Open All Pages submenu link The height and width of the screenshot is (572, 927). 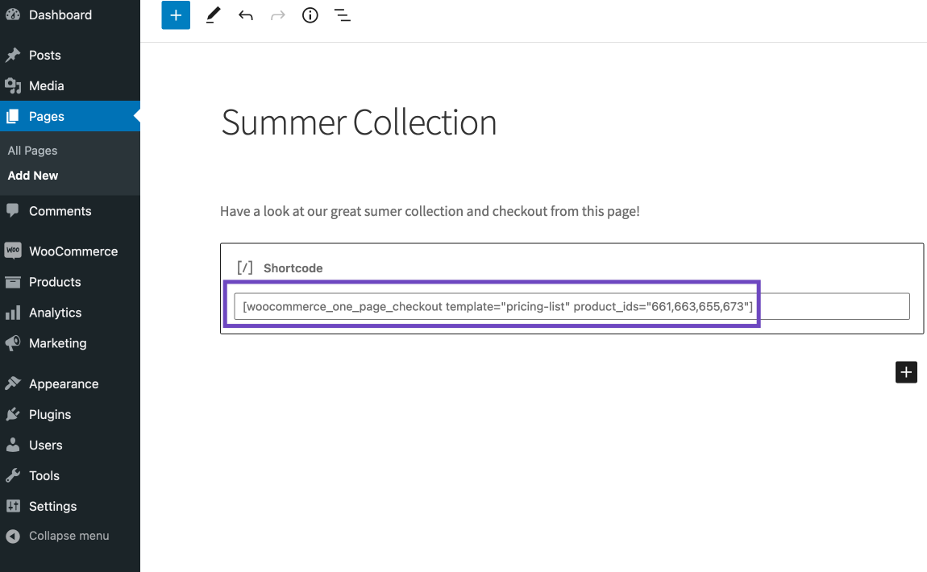click(33, 151)
